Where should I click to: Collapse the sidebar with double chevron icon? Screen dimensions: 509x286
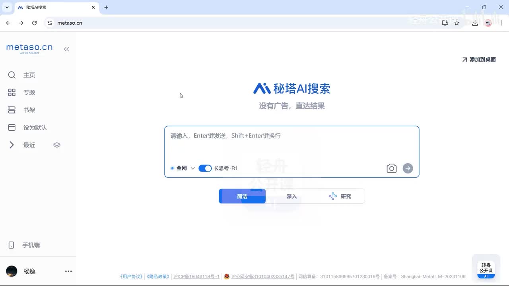pyautogui.click(x=66, y=49)
